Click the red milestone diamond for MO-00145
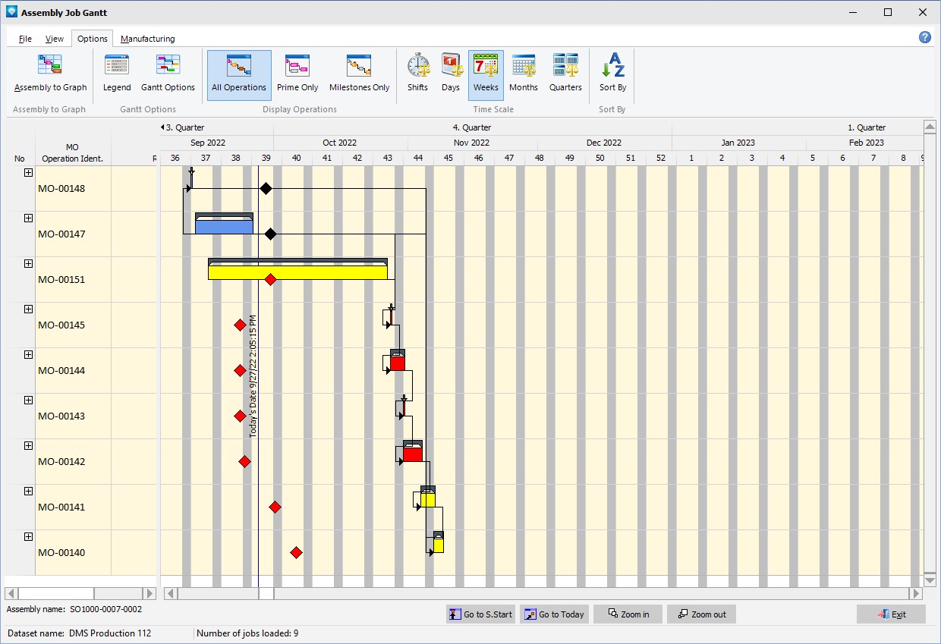This screenshot has height=644, width=941. (x=240, y=325)
